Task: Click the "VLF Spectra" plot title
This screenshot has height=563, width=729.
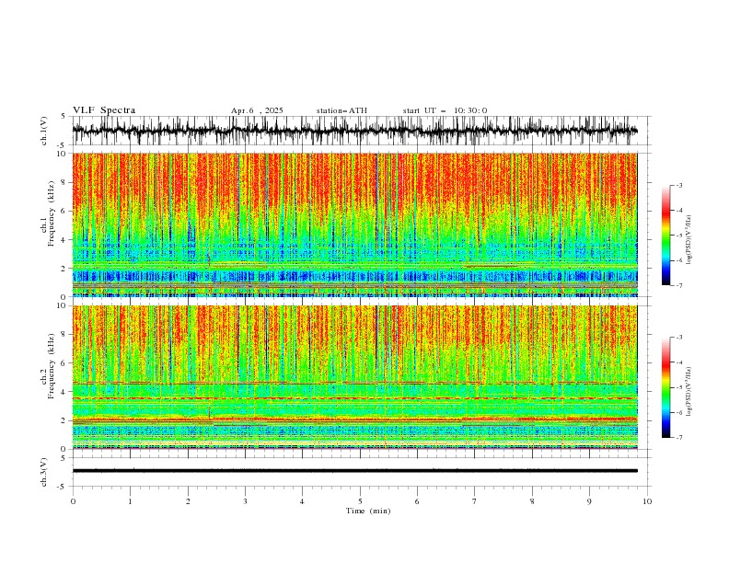Action: click(104, 110)
